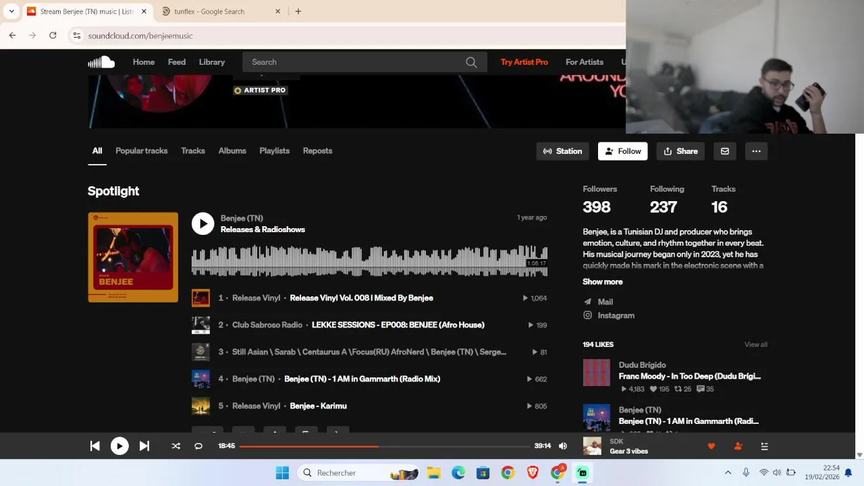Open Windows Start menu
The image size is (864, 486).
[282, 473]
